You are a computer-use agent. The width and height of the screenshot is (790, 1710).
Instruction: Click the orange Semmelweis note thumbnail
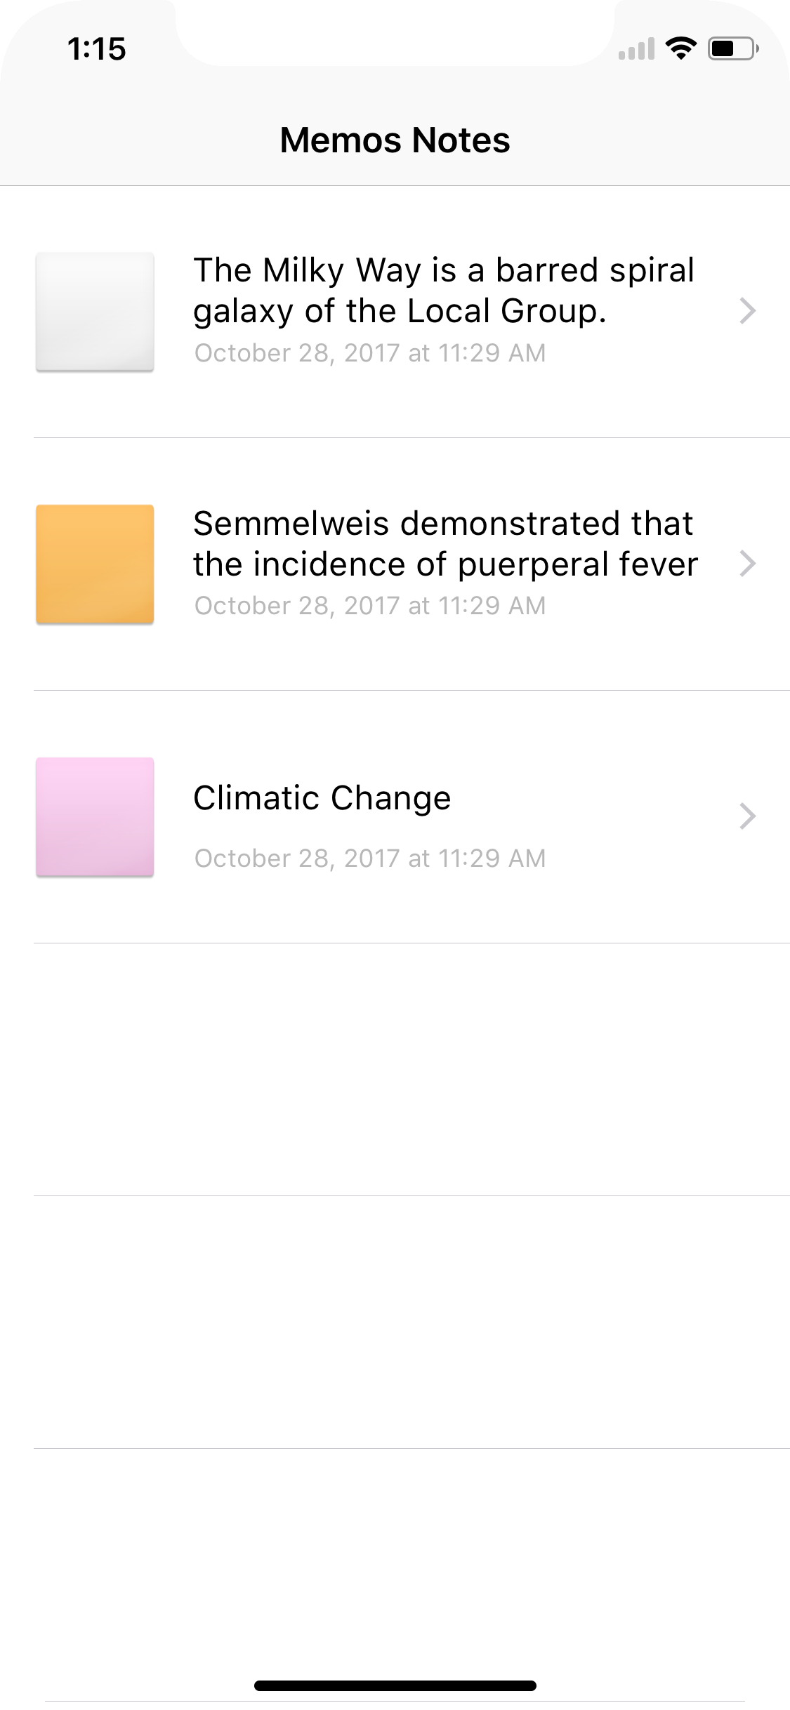(95, 564)
